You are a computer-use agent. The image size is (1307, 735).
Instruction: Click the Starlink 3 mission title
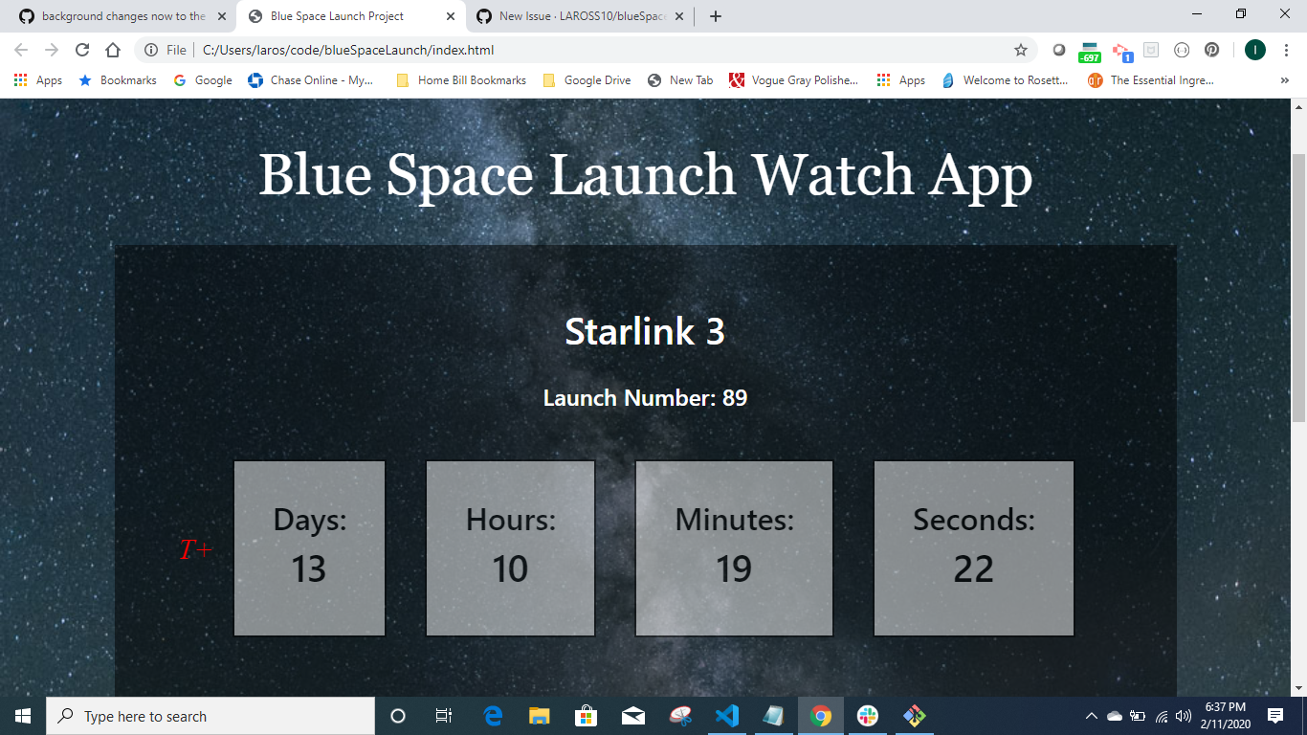pyautogui.click(x=645, y=331)
